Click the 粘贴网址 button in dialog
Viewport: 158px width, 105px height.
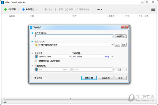pos(121,36)
